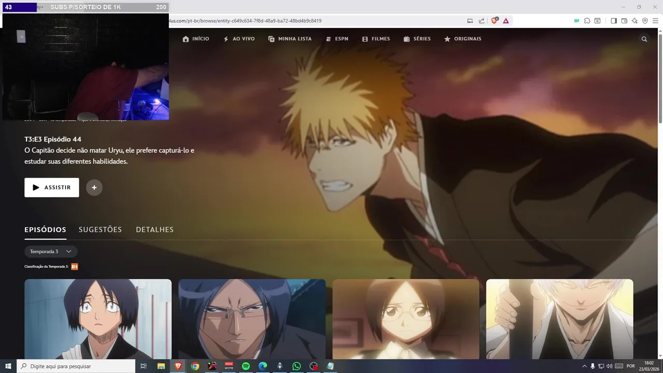Open Task View on the taskbar

(143, 366)
